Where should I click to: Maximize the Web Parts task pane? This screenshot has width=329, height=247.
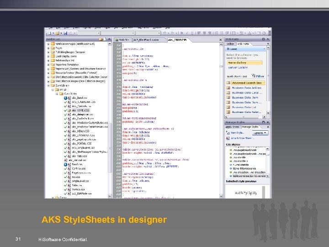(264, 39)
